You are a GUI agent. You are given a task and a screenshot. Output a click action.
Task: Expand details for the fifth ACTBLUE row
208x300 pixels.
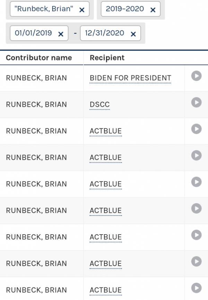click(197, 235)
